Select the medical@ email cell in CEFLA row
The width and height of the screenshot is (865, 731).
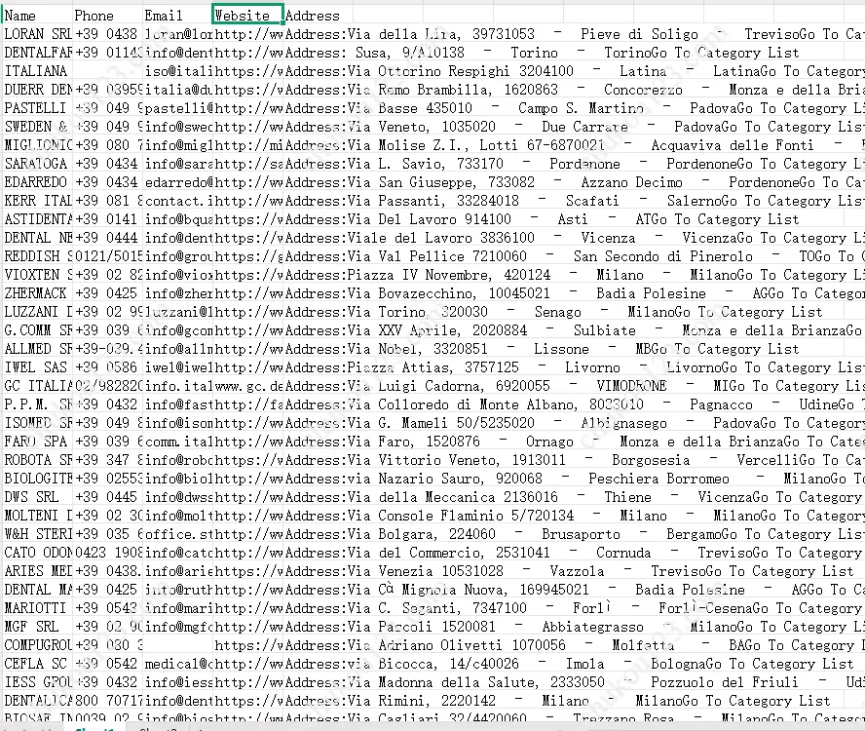[177, 664]
